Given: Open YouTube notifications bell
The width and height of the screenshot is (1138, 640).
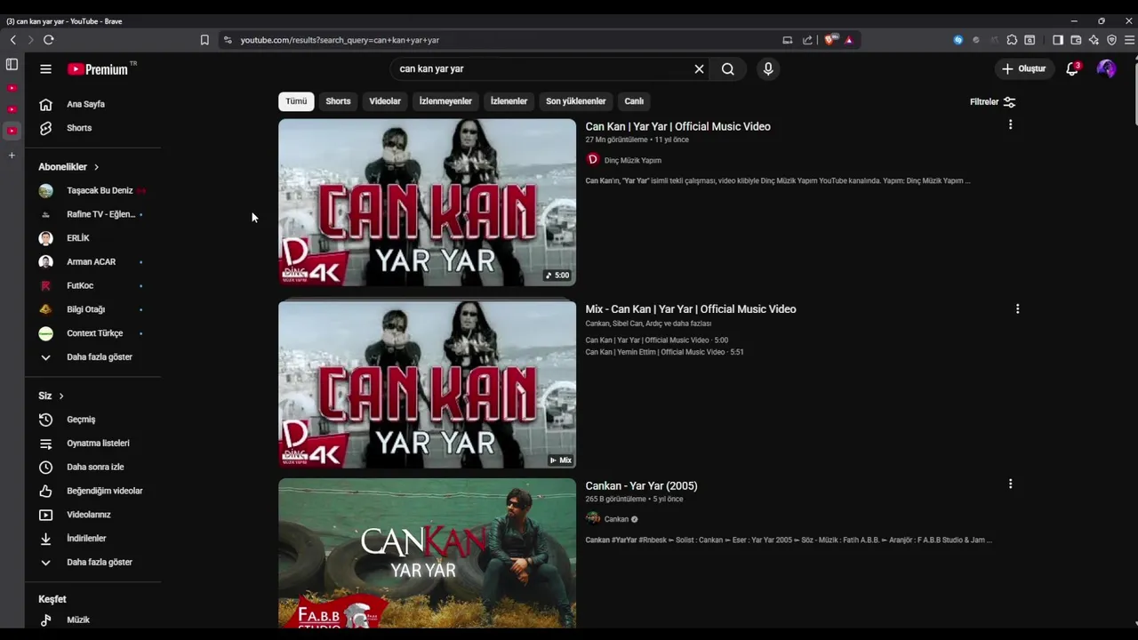Looking at the screenshot, I should (x=1072, y=68).
